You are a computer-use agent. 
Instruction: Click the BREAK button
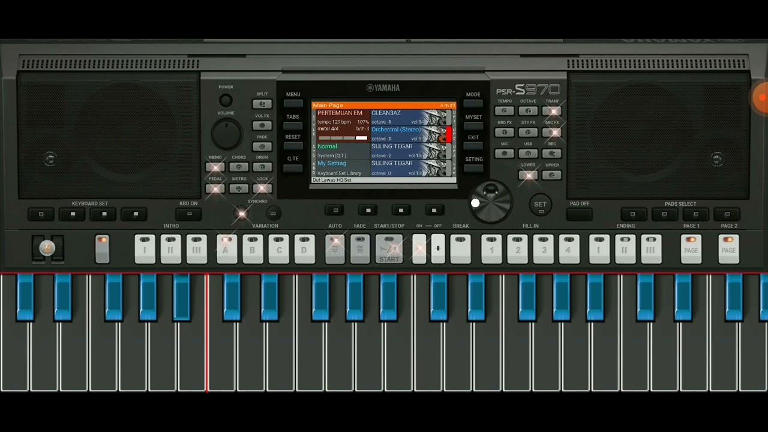tap(460, 249)
